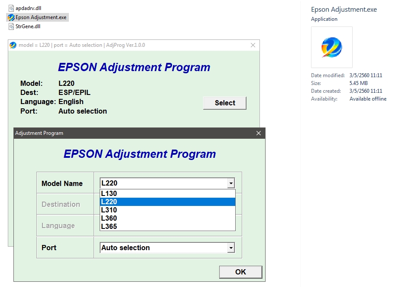
Task: Click the 5.45 MB size value
Action: pyautogui.click(x=358, y=83)
